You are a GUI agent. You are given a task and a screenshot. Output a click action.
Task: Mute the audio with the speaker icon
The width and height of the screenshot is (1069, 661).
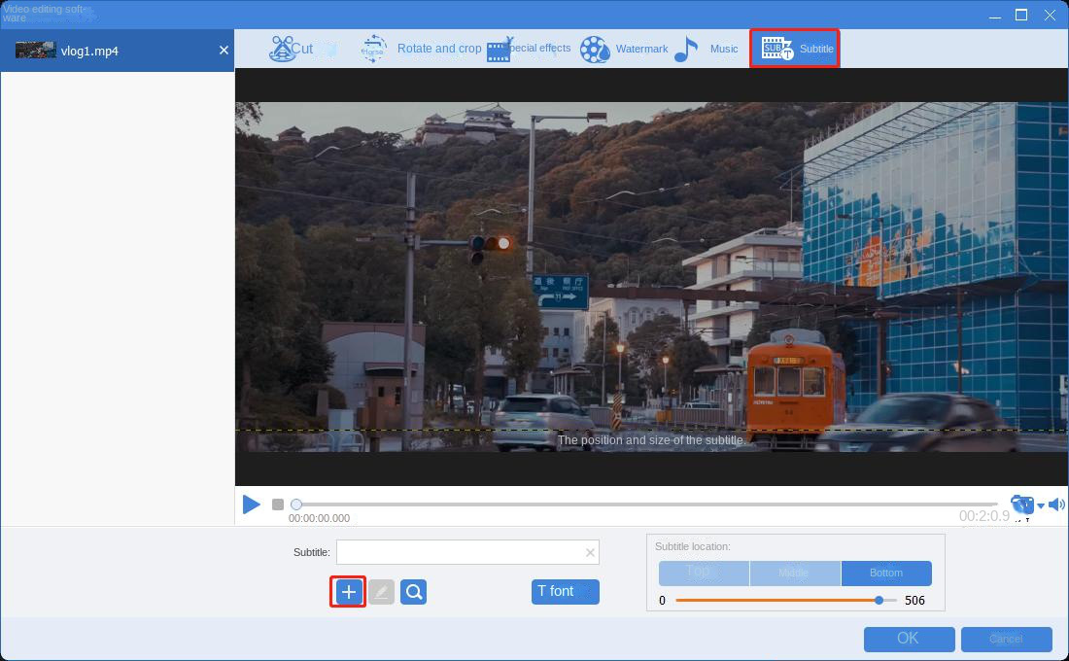click(1056, 504)
